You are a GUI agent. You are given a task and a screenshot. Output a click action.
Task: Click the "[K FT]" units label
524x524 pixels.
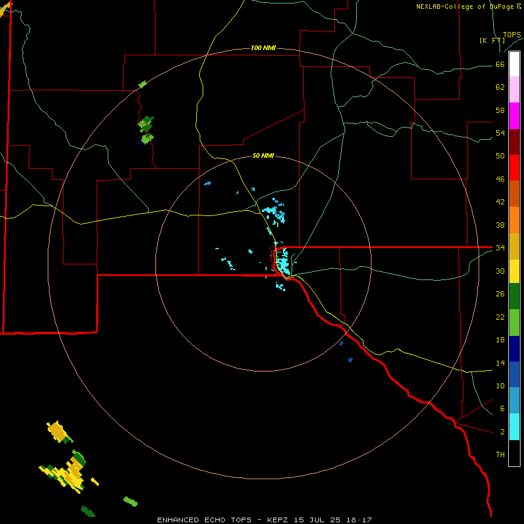coord(492,41)
